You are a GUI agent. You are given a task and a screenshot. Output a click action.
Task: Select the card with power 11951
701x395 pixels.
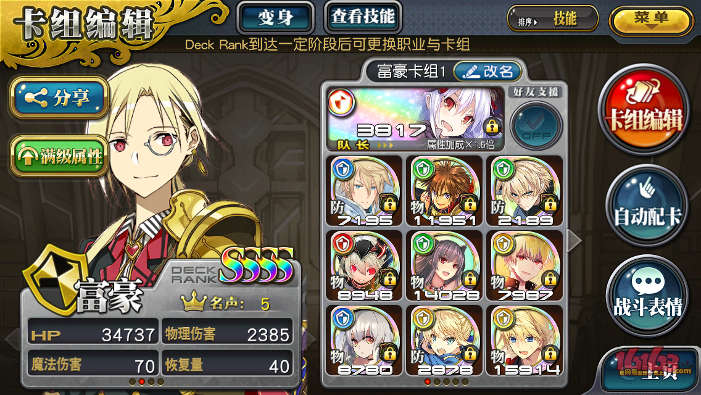tap(444, 191)
